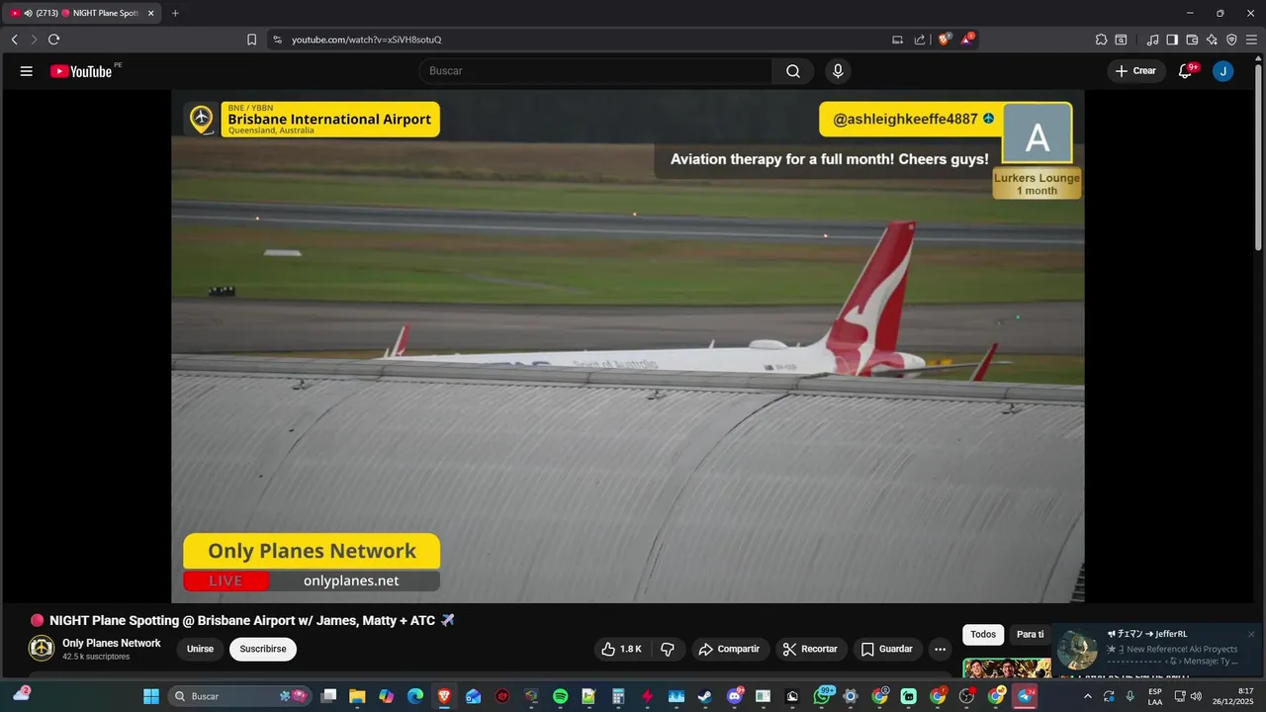The width and height of the screenshot is (1266, 712).
Task: Click the Suscribirse button
Action: (x=263, y=649)
